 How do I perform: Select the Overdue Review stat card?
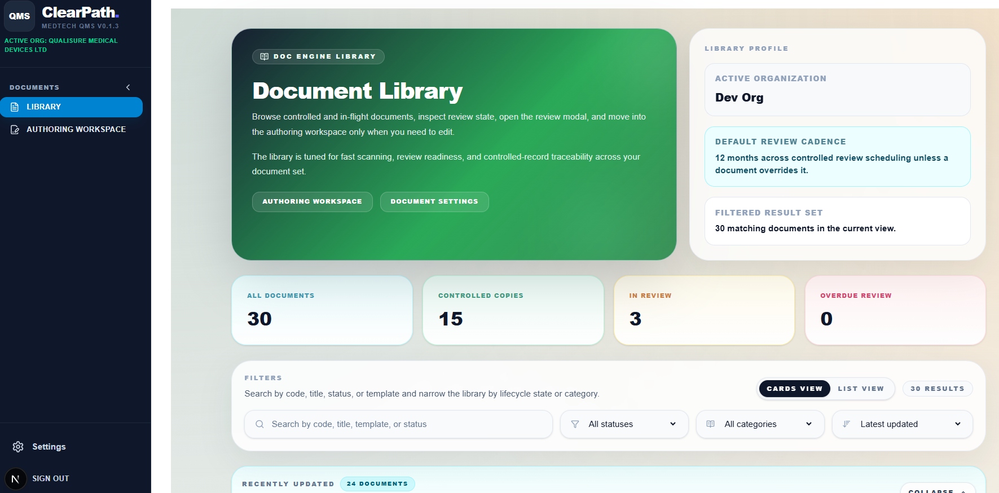[895, 310]
